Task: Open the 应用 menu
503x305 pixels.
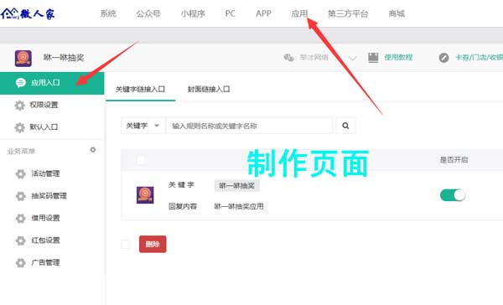Action: (x=299, y=13)
